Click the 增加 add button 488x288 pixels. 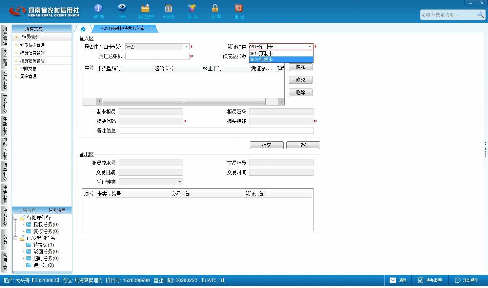300,67
